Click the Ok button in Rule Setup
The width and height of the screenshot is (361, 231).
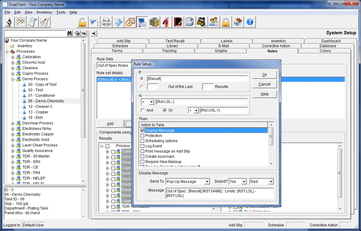264,75
